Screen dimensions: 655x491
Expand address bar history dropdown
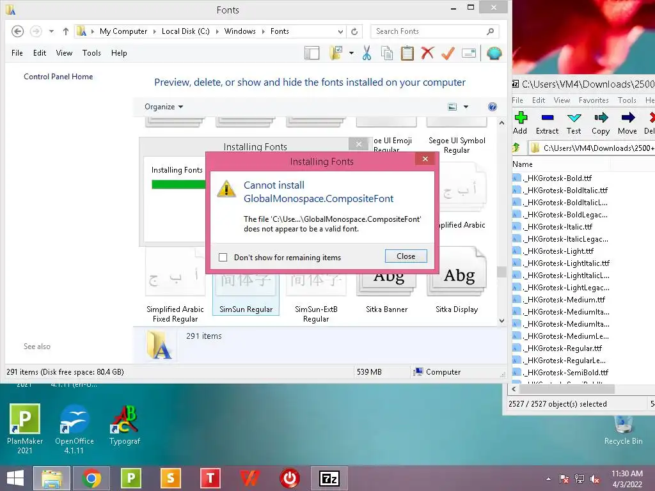pyautogui.click(x=340, y=31)
